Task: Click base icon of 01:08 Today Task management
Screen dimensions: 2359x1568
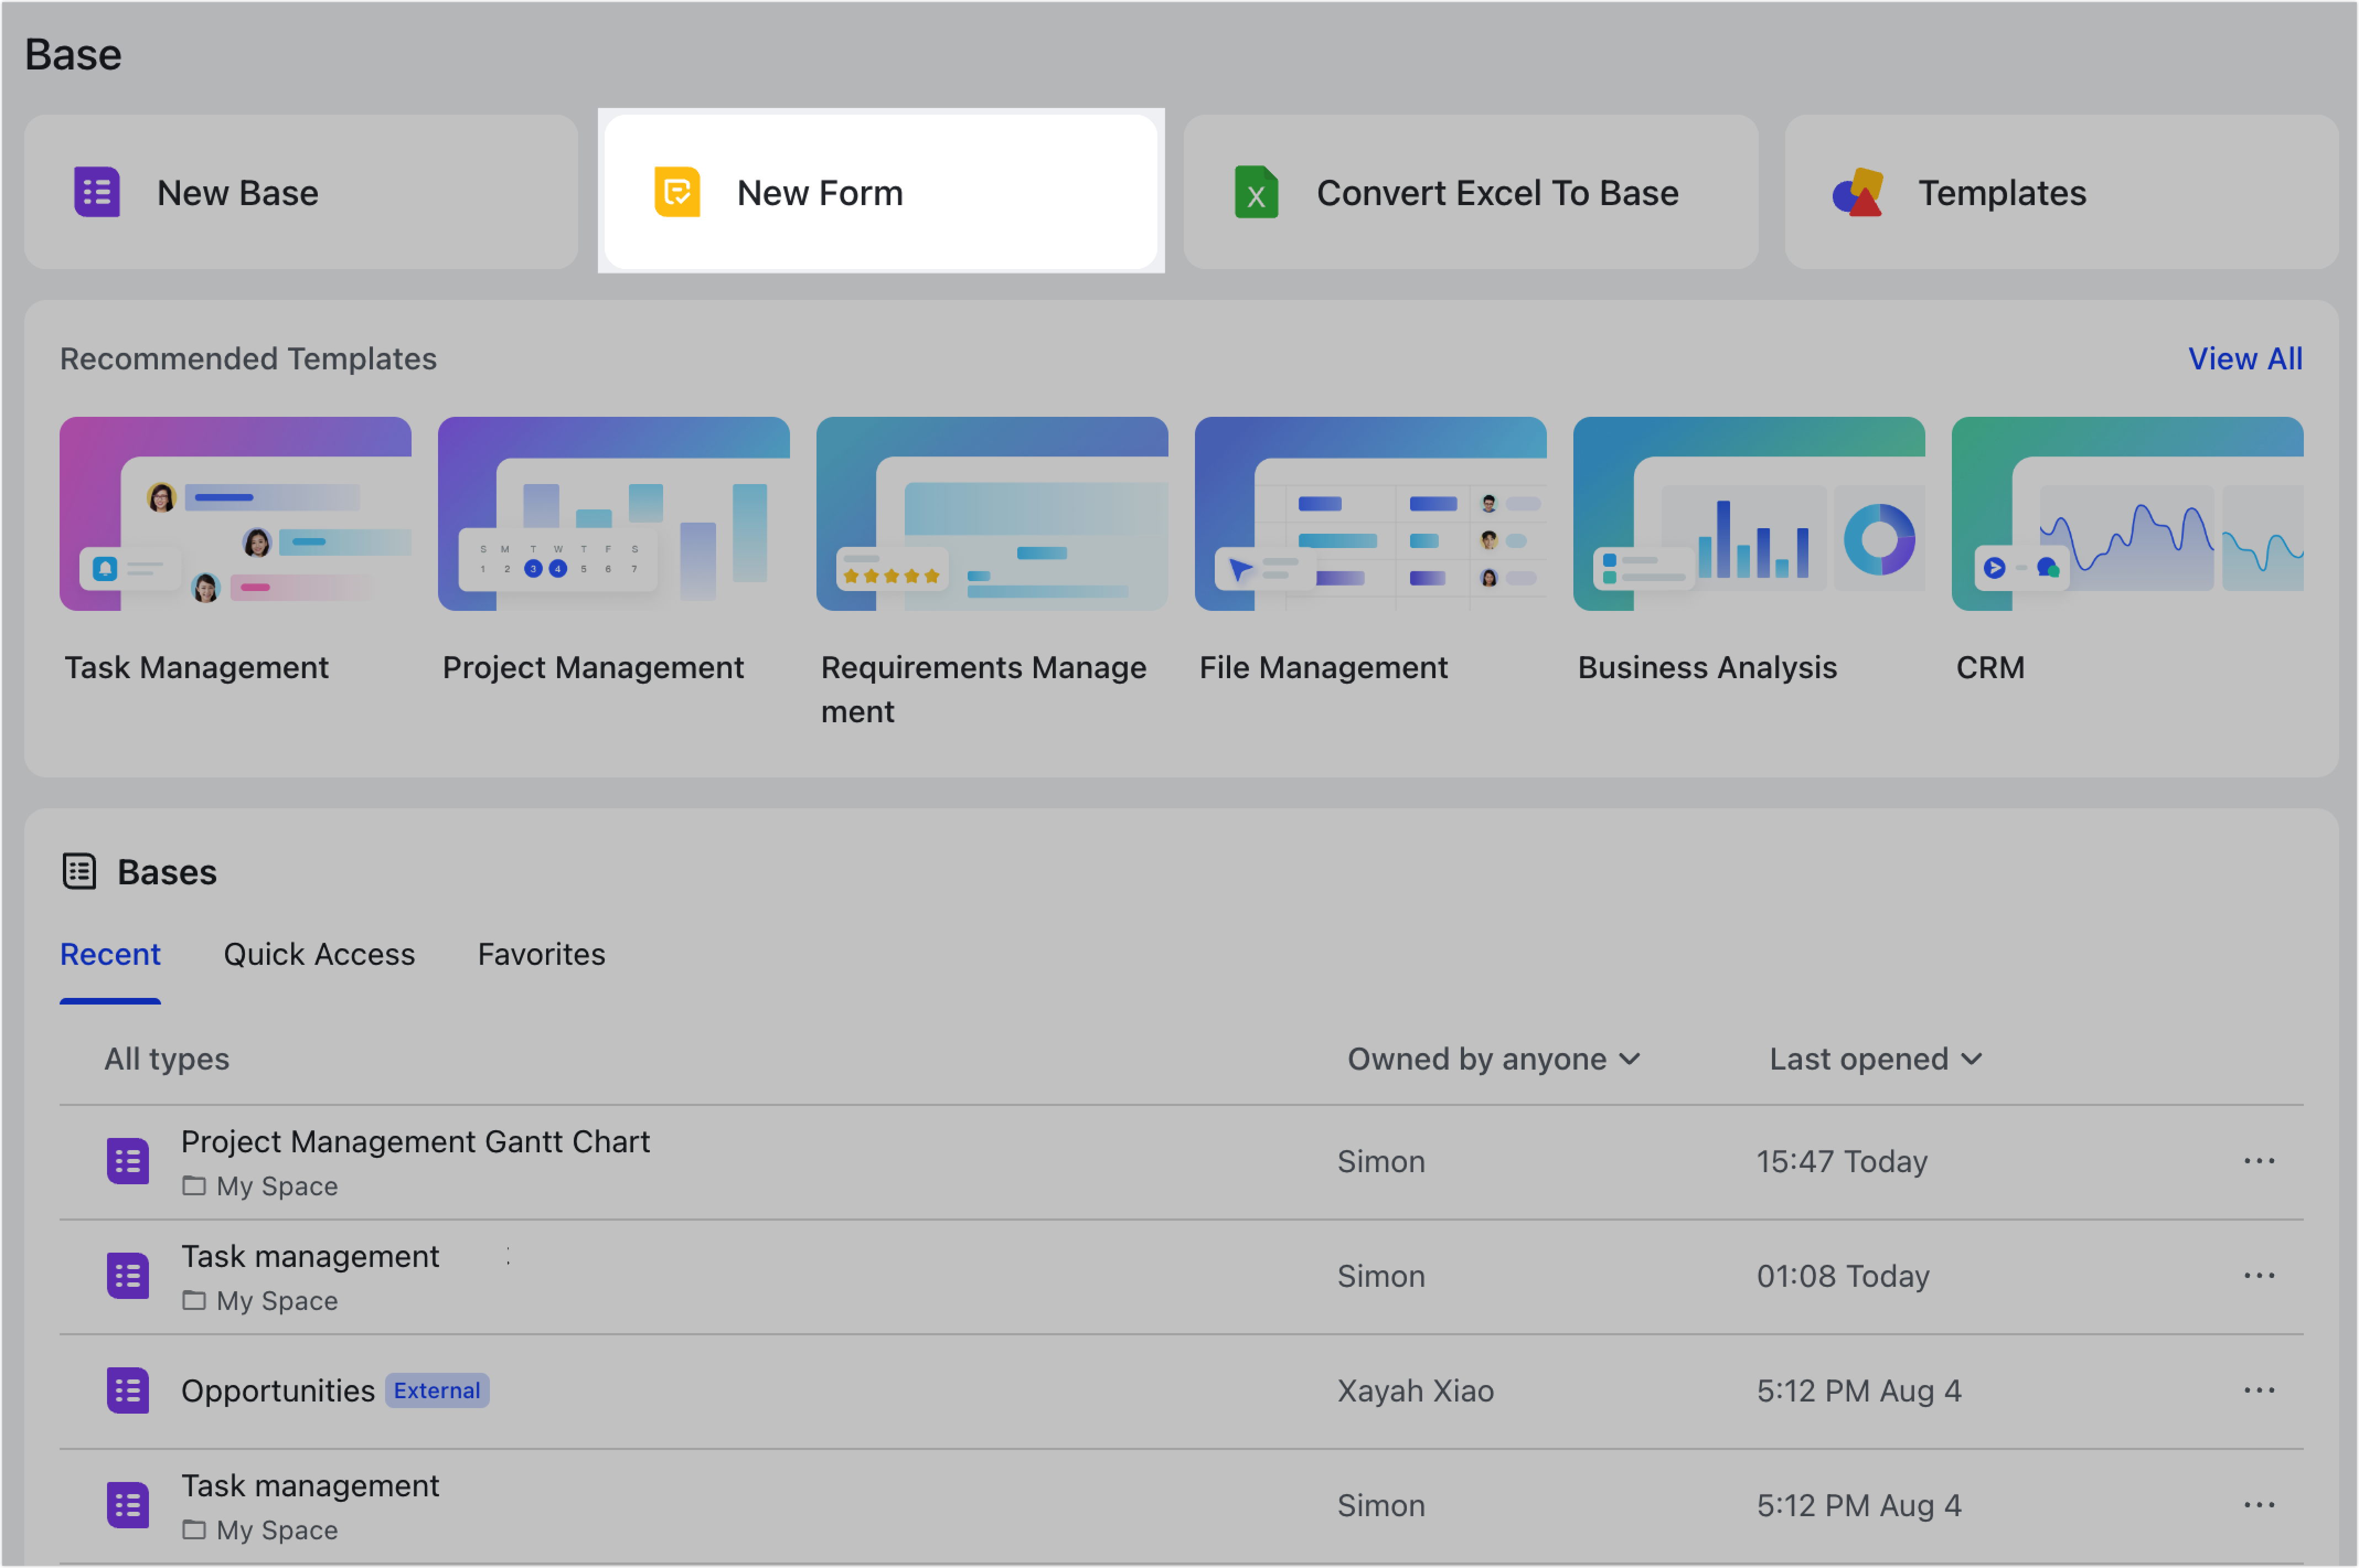Action: 128,1276
